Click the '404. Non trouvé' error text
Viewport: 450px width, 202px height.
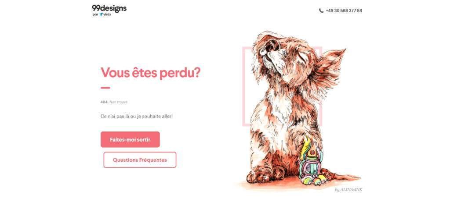click(114, 102)
